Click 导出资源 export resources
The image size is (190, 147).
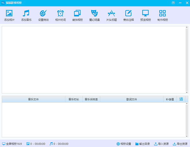pos(180,144)
